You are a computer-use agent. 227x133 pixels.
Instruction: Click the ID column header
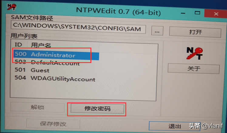18,45
